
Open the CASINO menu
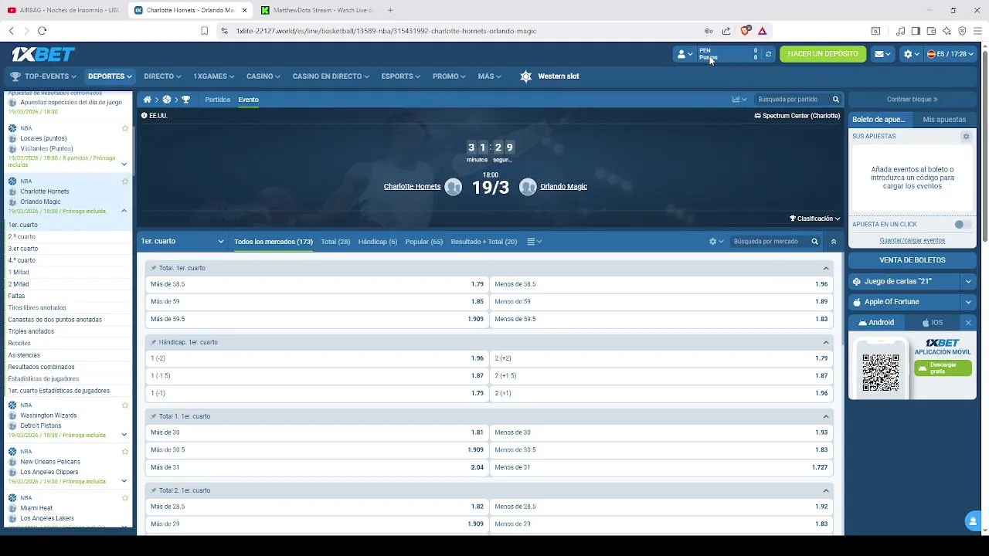263,76
